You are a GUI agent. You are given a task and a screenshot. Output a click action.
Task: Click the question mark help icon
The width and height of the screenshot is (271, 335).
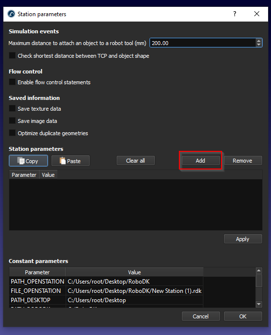click(235, 14)
